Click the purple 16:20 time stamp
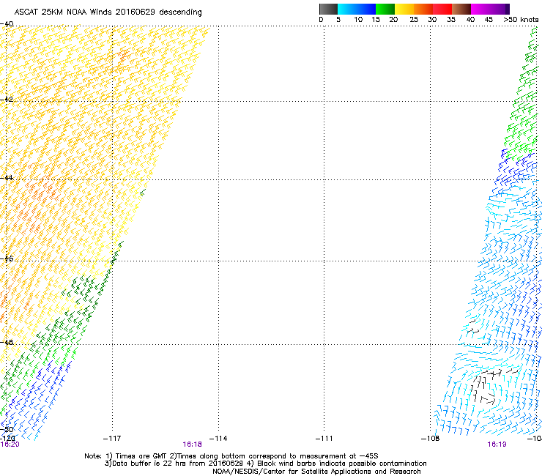542x476 pixels. [10, 445]
